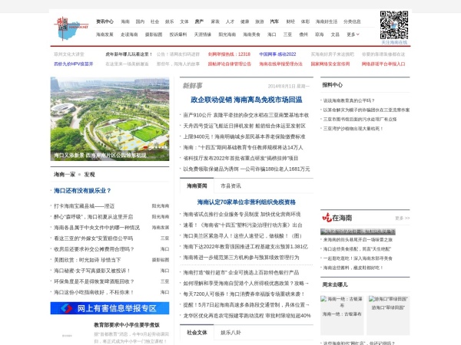Expand the 更多 dropdown in navigation
461x345 pixels.
point(353,34)
